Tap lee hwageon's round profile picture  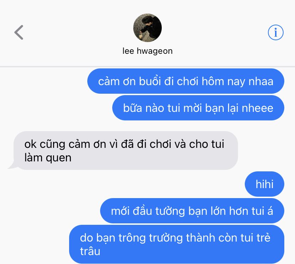pyautogui.click(x=147, y=28)
